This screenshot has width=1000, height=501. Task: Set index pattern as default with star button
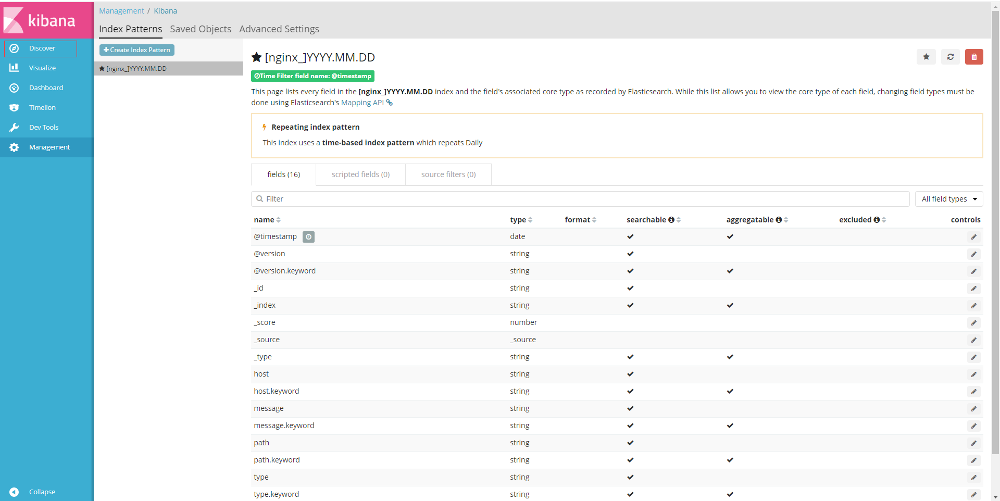click(926, 57)
